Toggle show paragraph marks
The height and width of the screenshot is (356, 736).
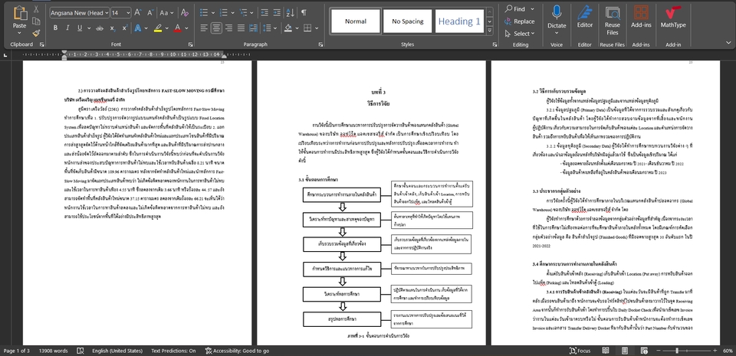click(x=304, y=13)
